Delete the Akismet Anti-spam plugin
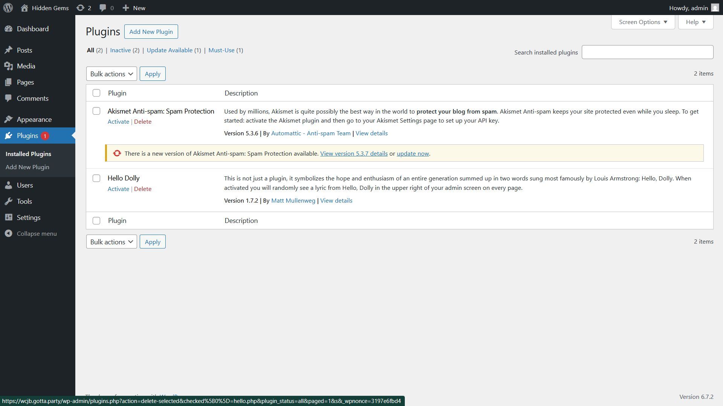The height and width of the screenshot is (406, 723). click(x=143, y=121)
